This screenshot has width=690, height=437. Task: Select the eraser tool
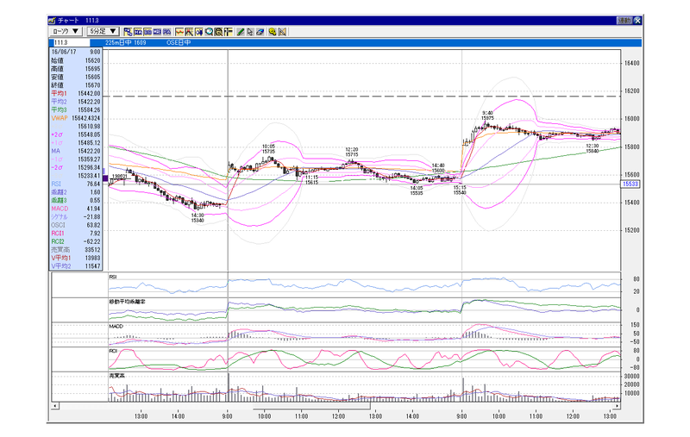click(x=260, y=32)
